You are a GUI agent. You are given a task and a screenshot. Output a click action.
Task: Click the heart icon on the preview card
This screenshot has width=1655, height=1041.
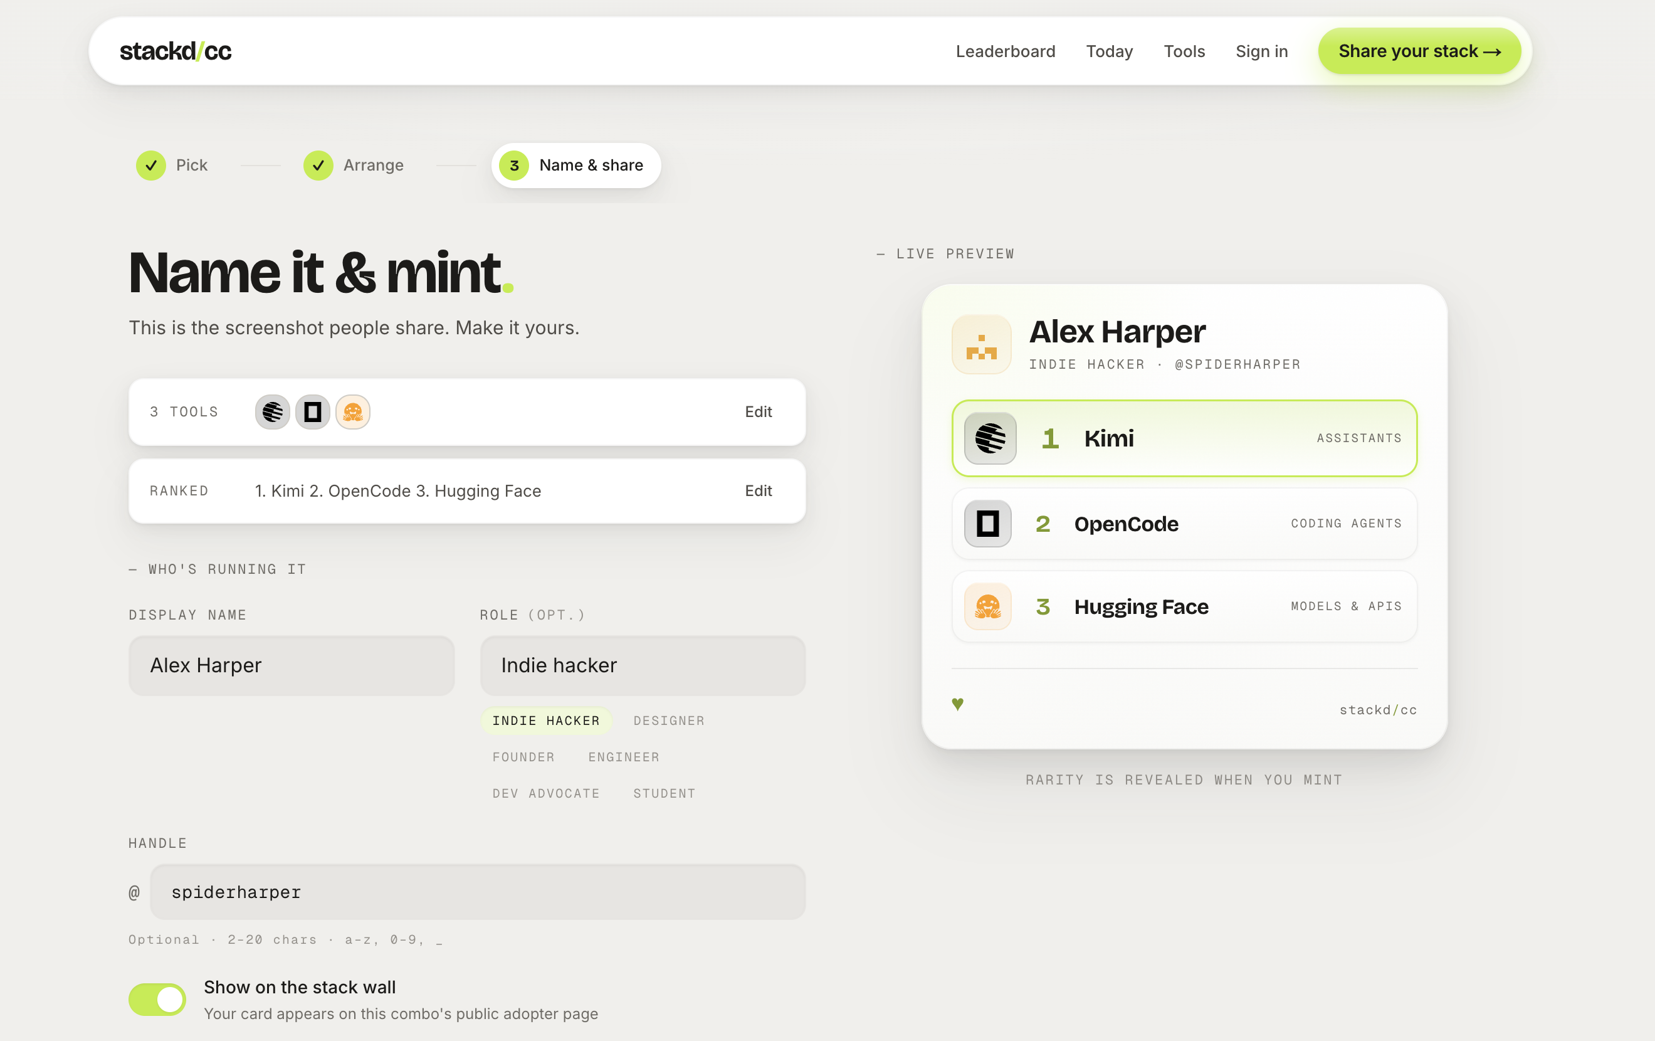957,704
